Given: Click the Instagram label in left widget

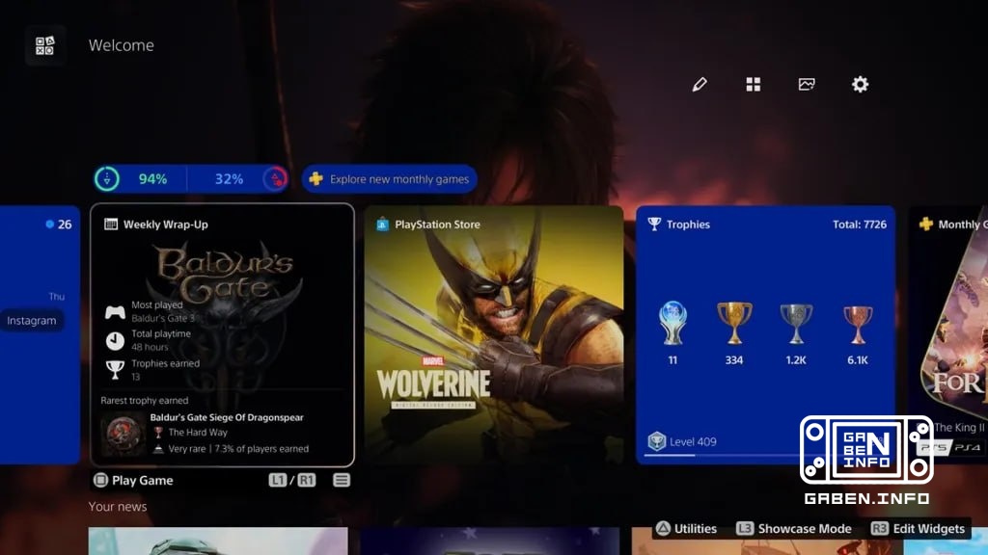Looking at the screenshot, I should click(x=32, y=321).
